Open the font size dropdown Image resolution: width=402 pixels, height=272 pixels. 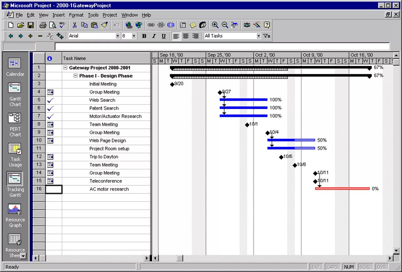click(x=134, y=36)
